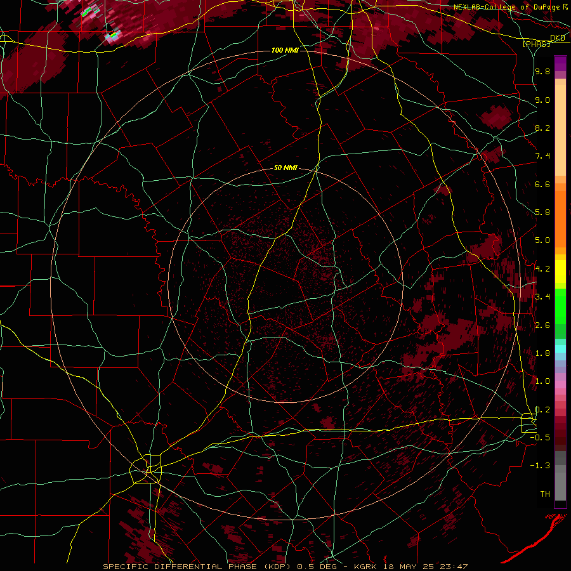Viewport: 571px width, 571px height.
Task: Pick the purple segment of the color bar
Action: [560, 62]
